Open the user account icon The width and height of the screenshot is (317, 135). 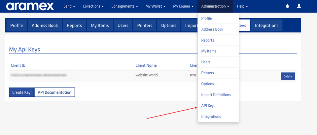tap(299, 6)
